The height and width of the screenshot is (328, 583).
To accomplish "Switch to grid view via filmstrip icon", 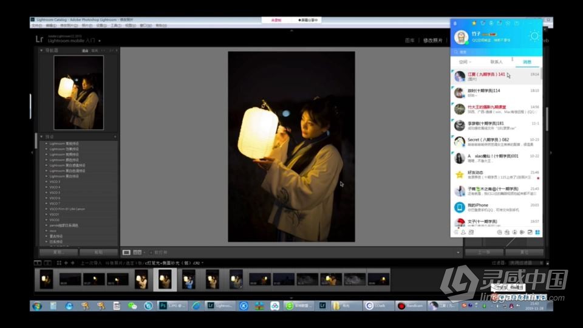I will tap(59, 263).
